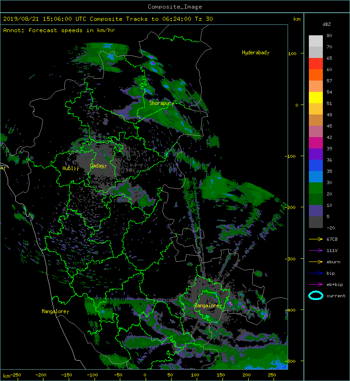Click the 200 tick on the horizontal axis
Screen dimensions: 350x381
[246, 375]
